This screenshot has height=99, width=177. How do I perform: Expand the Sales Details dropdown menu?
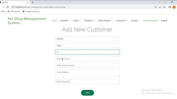tap(106, 21)
